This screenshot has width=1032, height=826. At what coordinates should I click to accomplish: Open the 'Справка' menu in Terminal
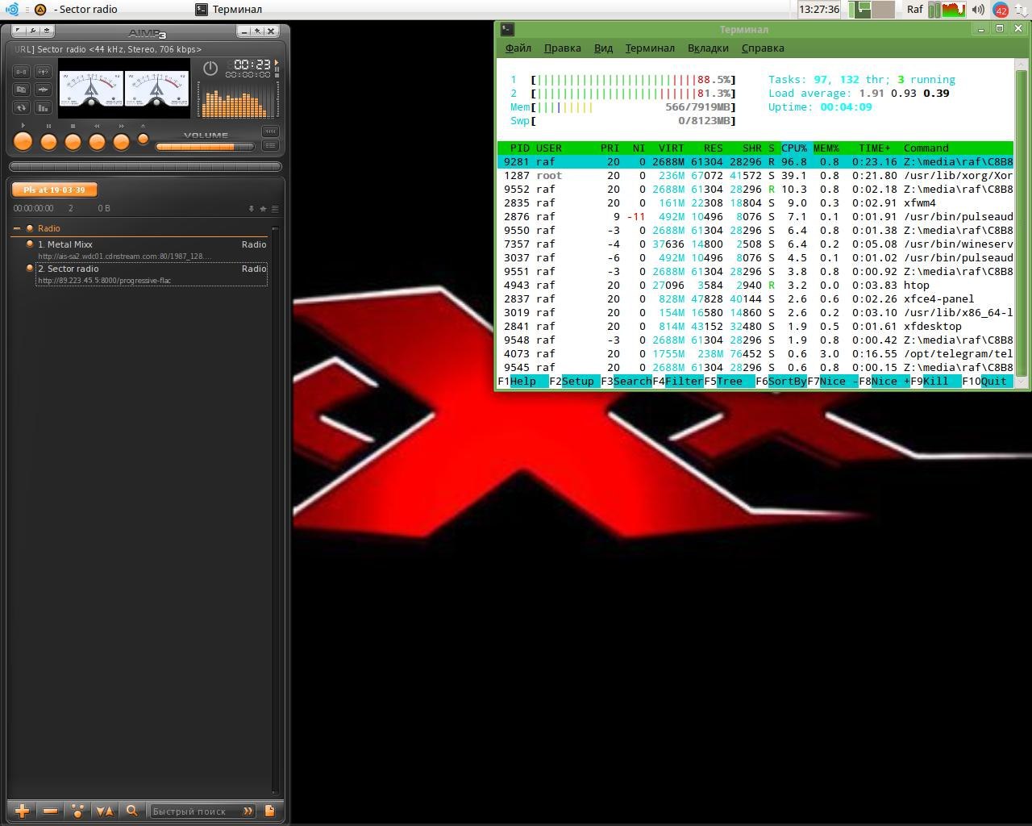coord(763,48)
